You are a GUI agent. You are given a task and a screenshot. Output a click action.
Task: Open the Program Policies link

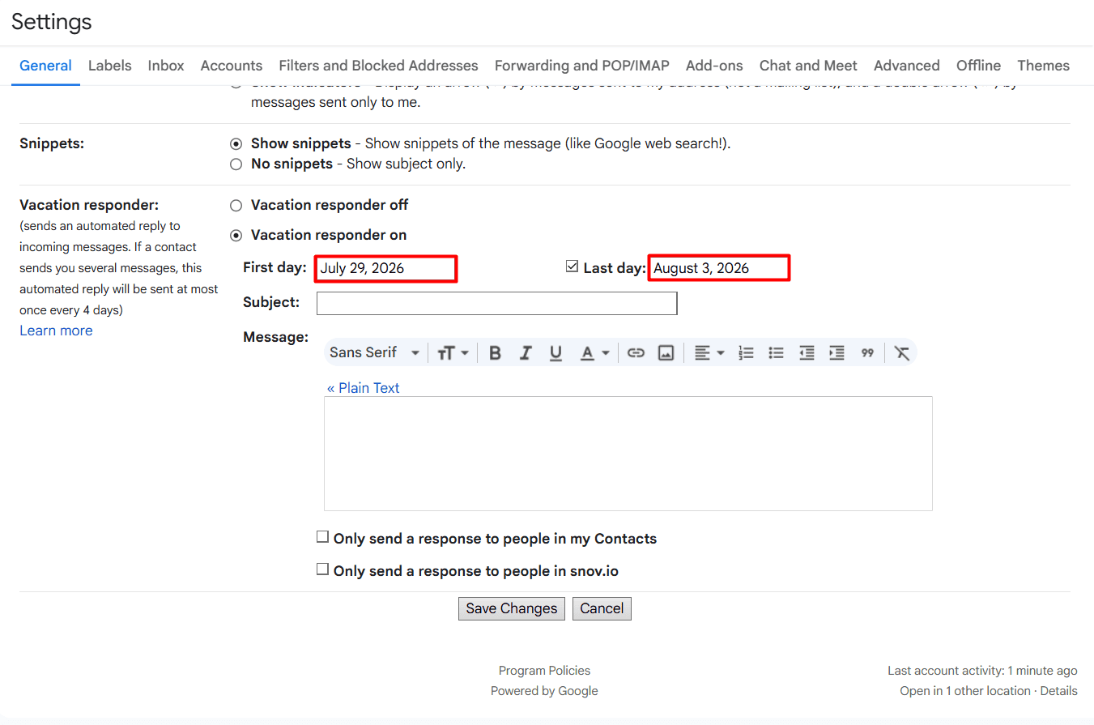click(x=544, y=671)
